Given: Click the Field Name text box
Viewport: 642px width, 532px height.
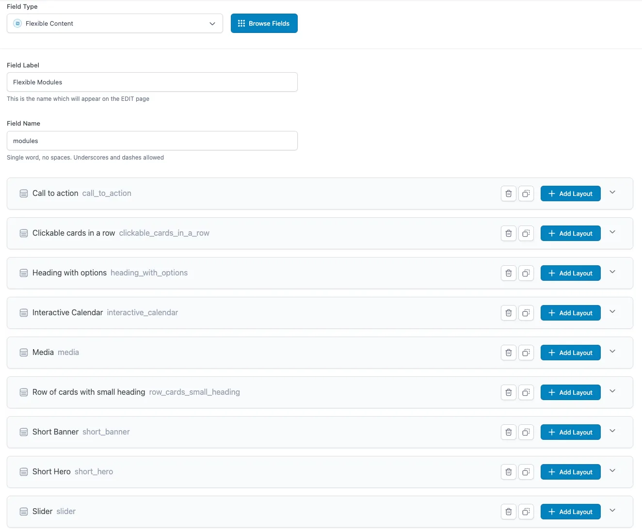Looking at the screenshot, I should [152, 141].
